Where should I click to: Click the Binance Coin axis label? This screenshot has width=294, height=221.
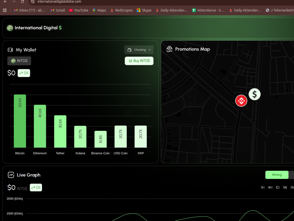tap(101, 153)
